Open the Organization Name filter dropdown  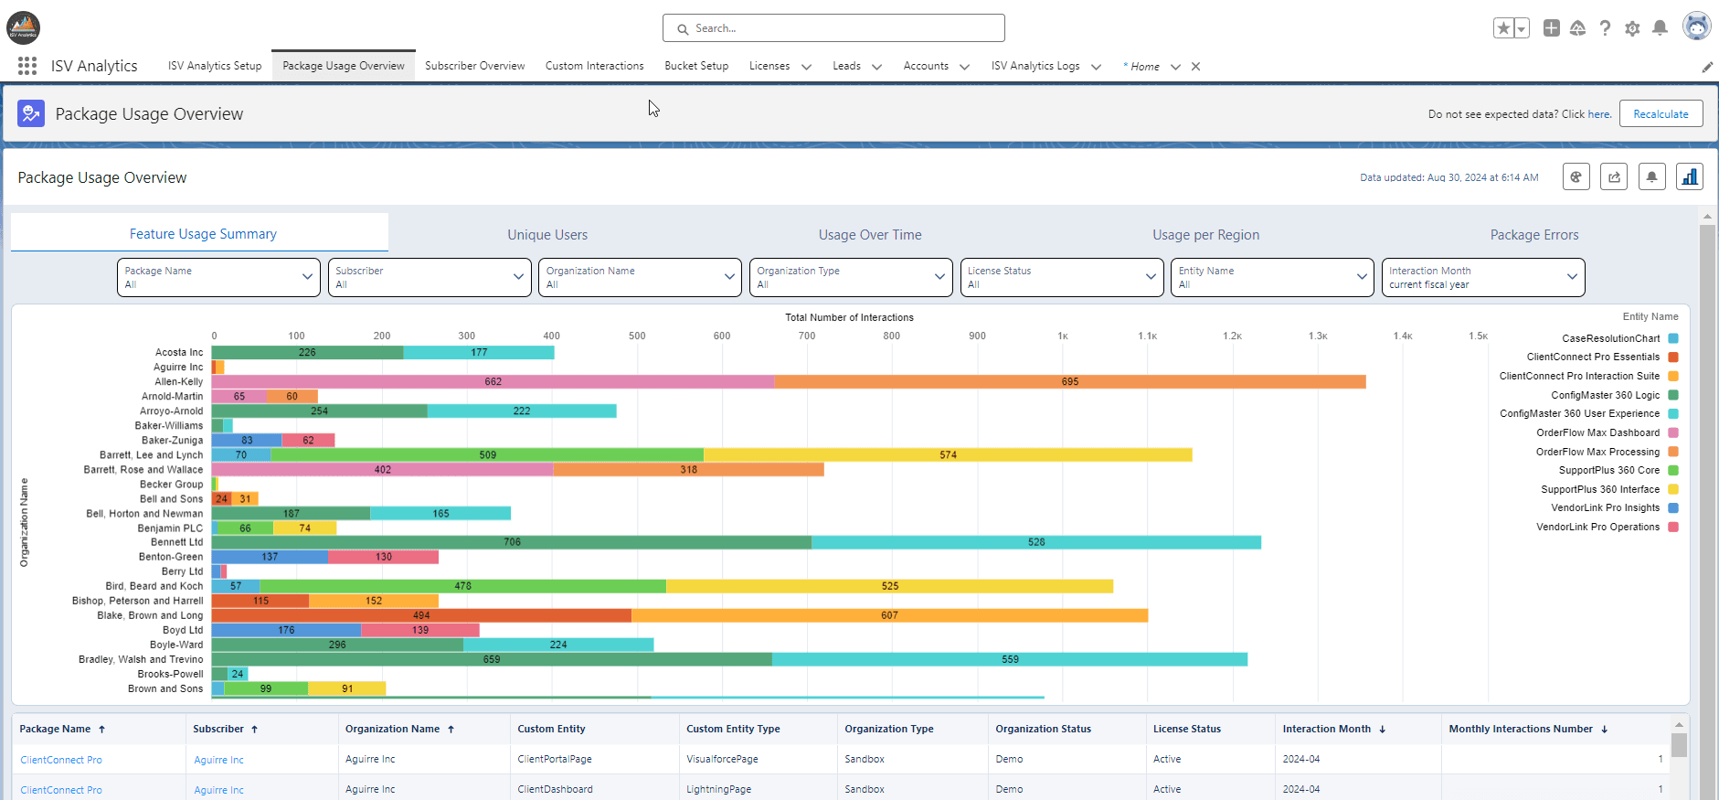(641, 277)
